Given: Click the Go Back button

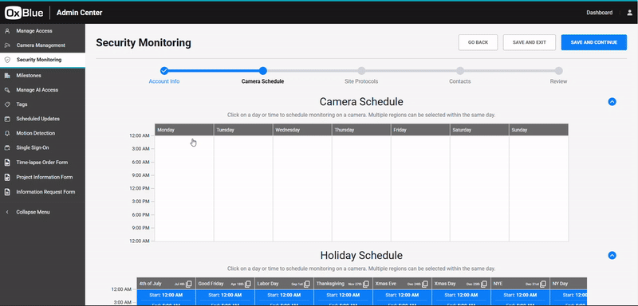Looking at the screenshot, I should pyautogui.click(x=478, y=42).
